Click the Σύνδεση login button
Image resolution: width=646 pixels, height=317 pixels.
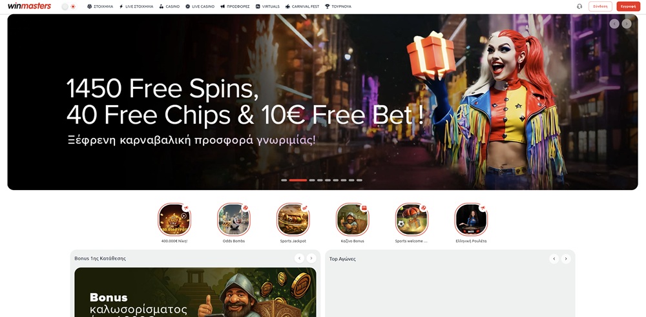(600, 6)
